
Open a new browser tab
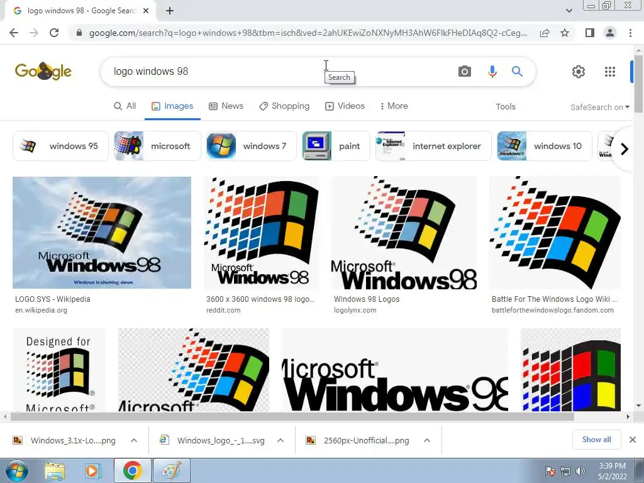click(x=170, y=11)
